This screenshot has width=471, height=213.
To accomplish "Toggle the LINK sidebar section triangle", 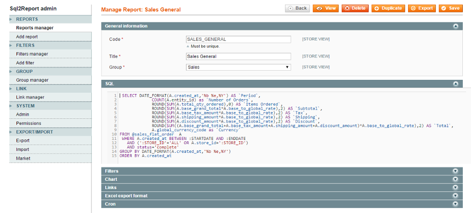I will pyautogui.click(x=11, y=88).
